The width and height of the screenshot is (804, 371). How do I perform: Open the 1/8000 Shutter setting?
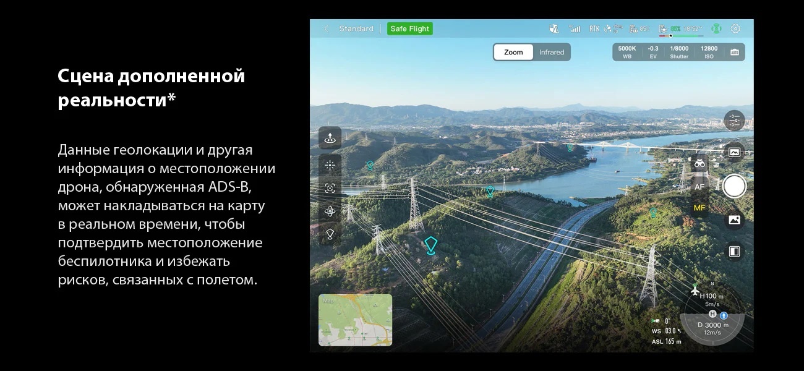[678, 52]
